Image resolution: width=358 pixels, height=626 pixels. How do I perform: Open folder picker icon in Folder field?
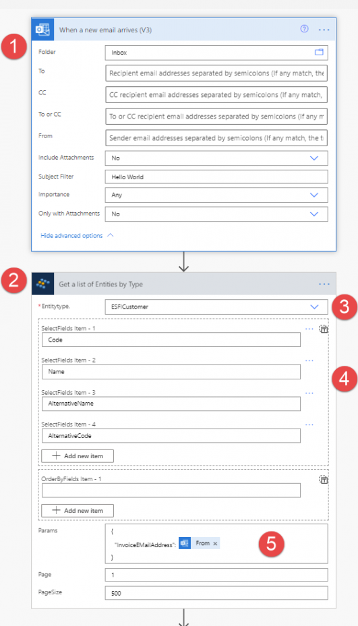(x=319, y=53)
